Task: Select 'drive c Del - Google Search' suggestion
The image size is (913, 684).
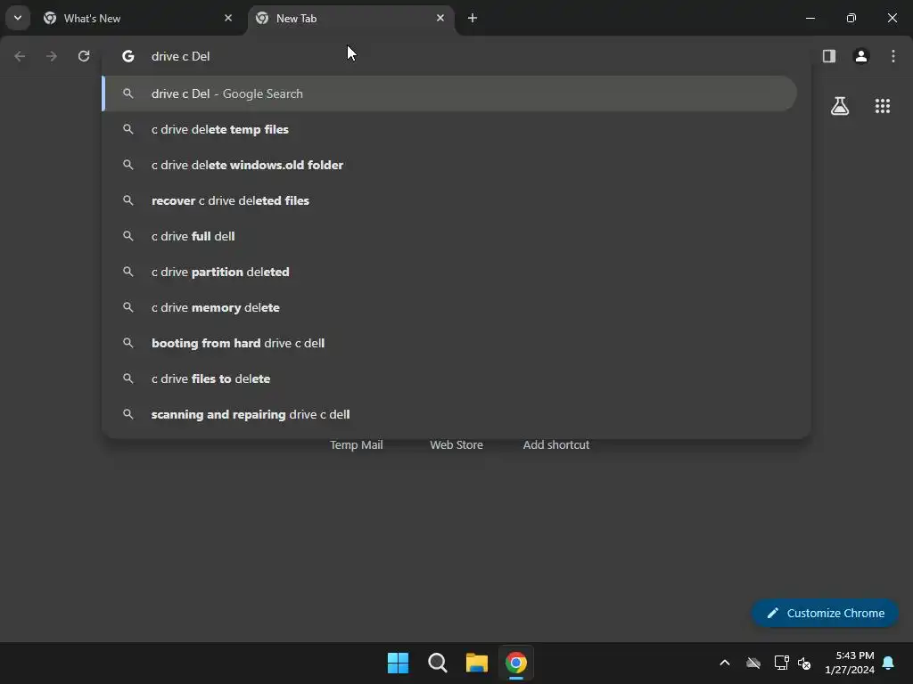Action: tap(449, 94)
